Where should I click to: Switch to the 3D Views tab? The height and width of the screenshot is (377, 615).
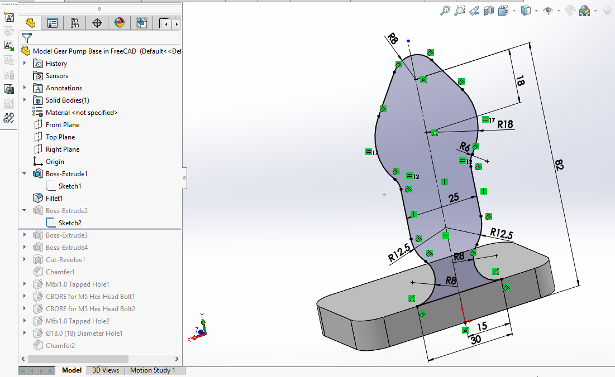click(x=106, y=370)
